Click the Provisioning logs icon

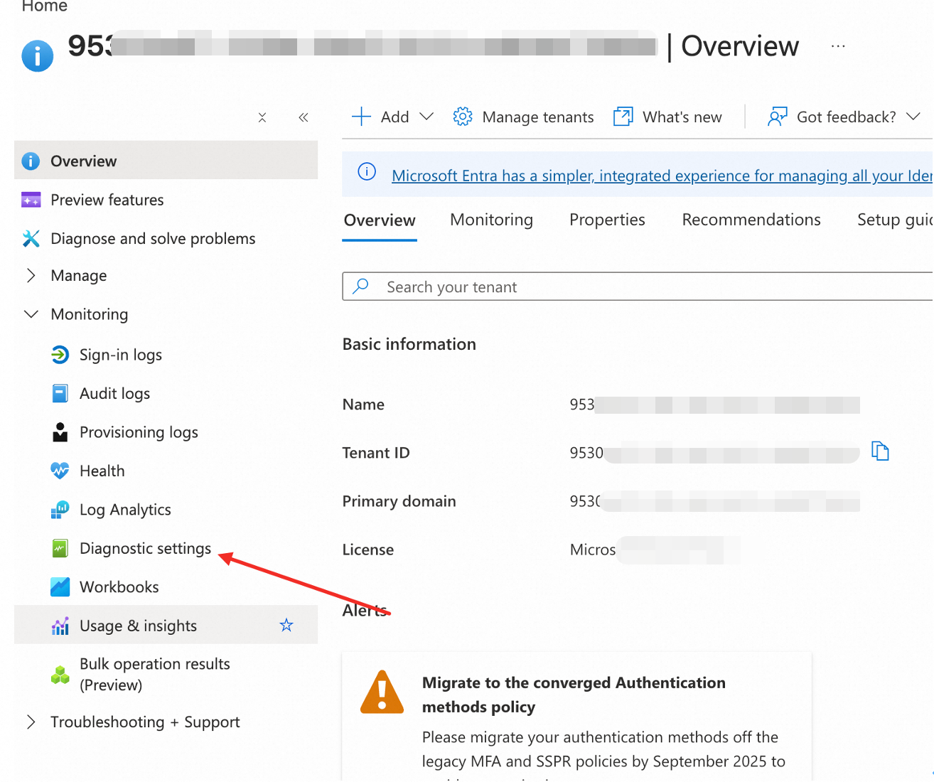pyautogui.click(x=60, y=432)
